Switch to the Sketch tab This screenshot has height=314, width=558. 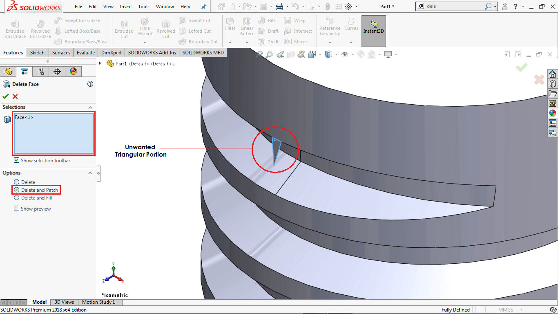pos(38,53)
